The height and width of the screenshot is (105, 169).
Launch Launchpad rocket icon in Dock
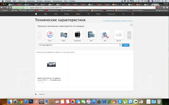pos(15,102)
